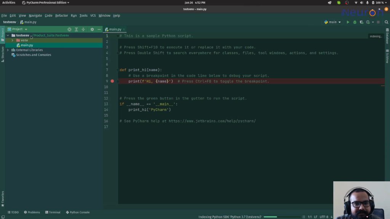Open the clock showing Jan 26 4:52 PM
This screenshot has width=390, height=219.
[x=195, y=3]
